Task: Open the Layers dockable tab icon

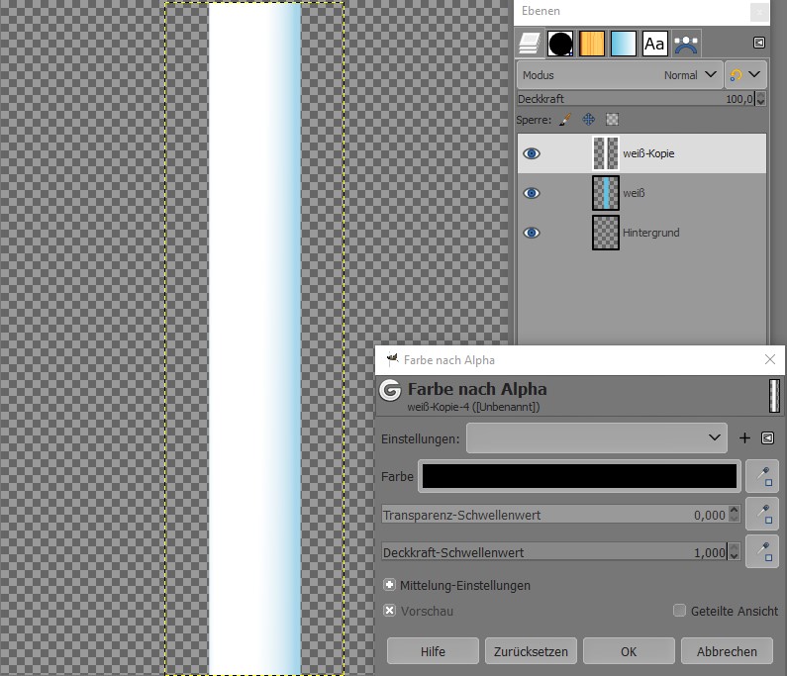Action: (x=530, y=44)
